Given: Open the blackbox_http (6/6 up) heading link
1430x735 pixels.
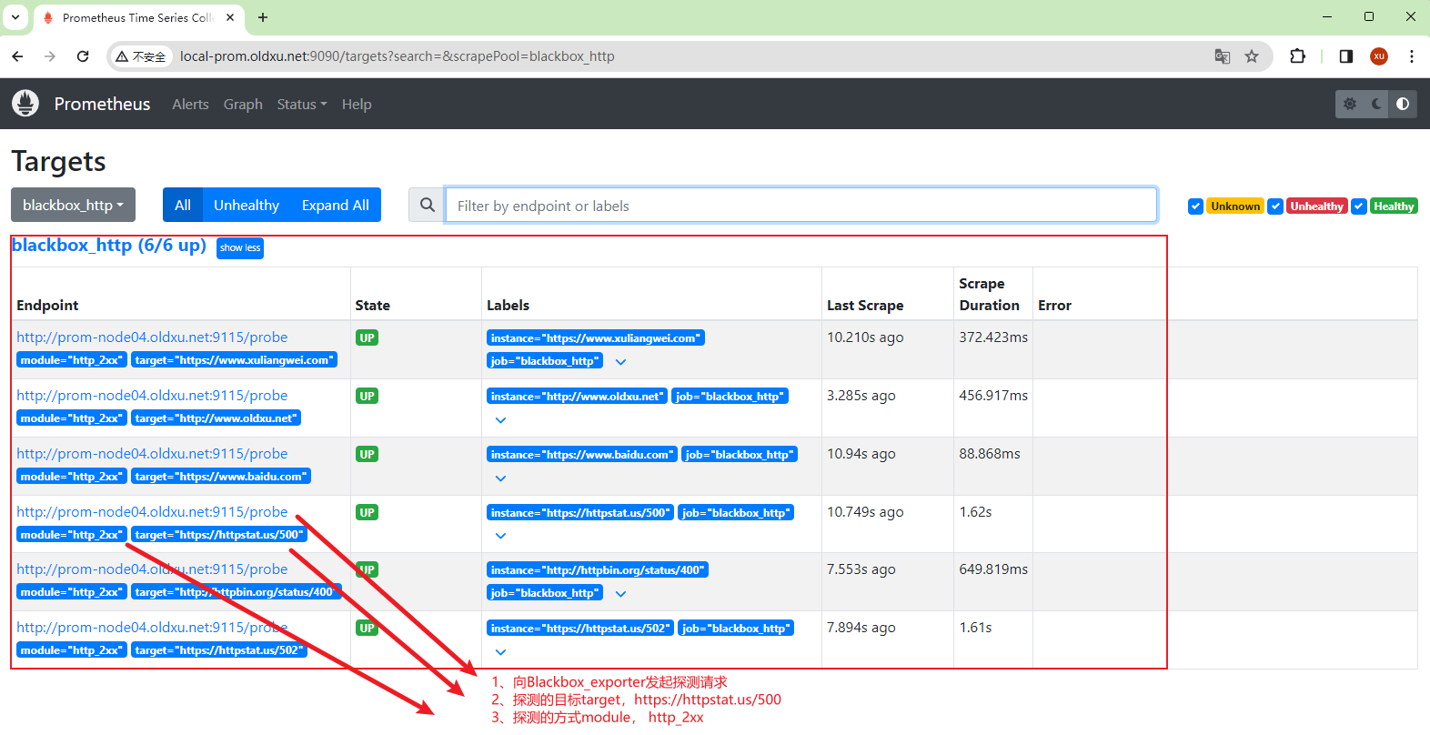Looking at the screenshot, I should point(109,246).
